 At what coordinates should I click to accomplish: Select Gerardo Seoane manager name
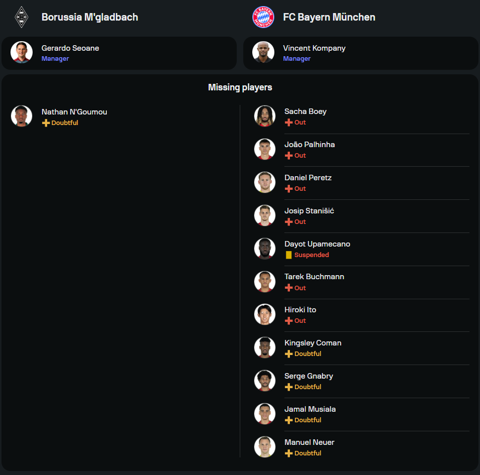pyautogui.click(x=70, y=48)
